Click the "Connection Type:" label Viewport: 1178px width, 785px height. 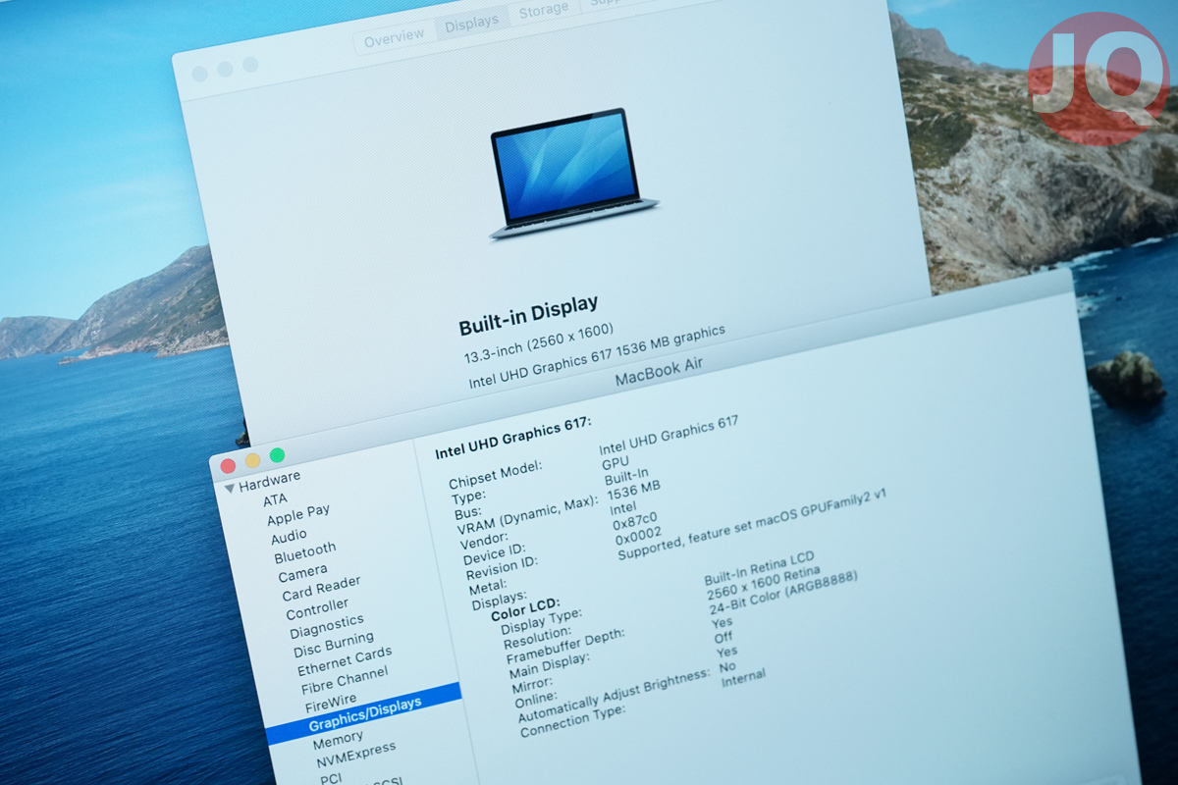[572, 722]
